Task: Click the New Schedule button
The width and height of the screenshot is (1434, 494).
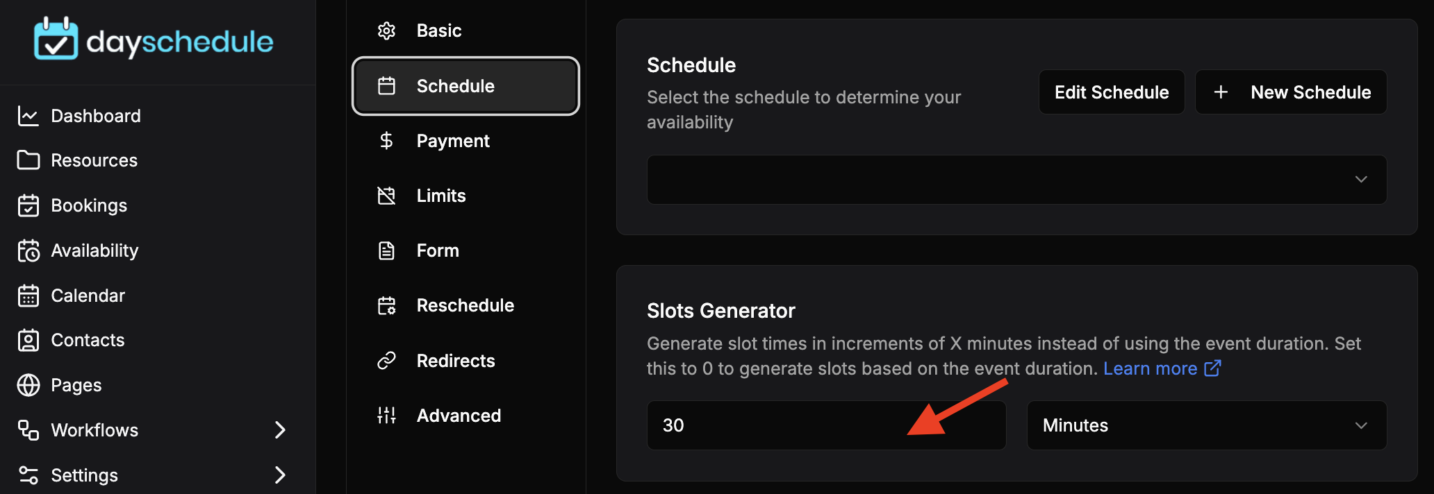Action: click(1291, 92)
